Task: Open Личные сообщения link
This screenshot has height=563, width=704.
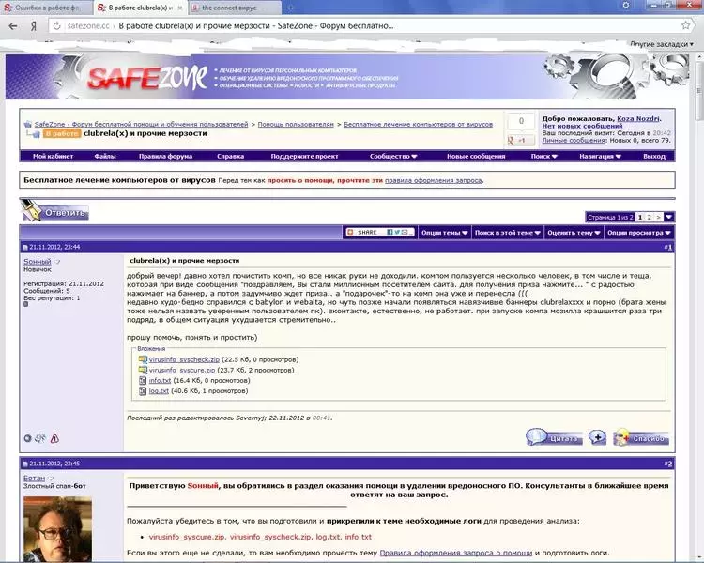Action: click(x=574, y=141)
